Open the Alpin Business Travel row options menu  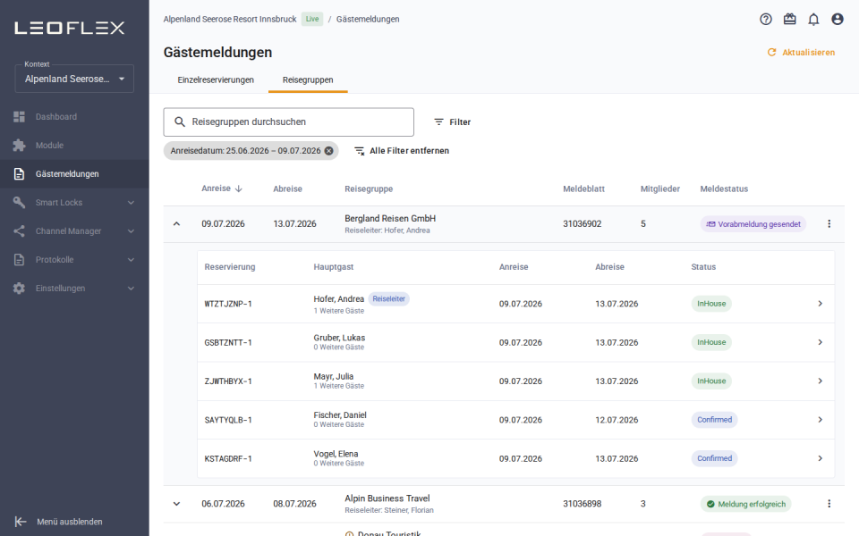pyautogui.click(x=829, y=504)
